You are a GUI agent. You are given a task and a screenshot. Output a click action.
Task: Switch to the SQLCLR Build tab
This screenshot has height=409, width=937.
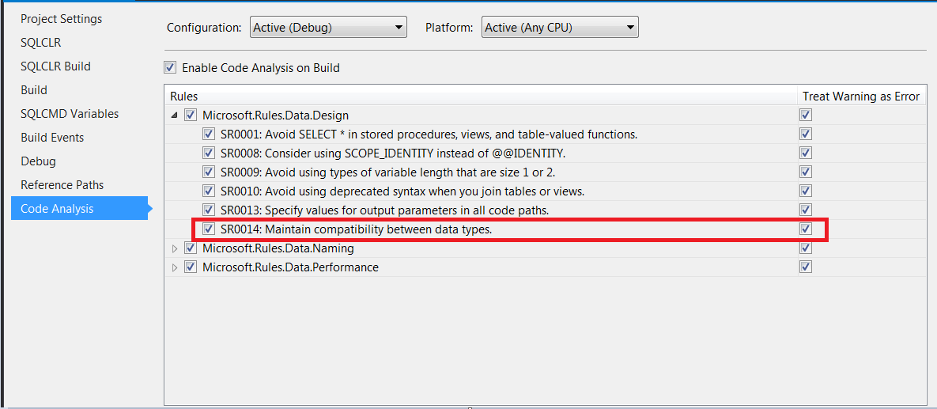click(x=55, y=66)
